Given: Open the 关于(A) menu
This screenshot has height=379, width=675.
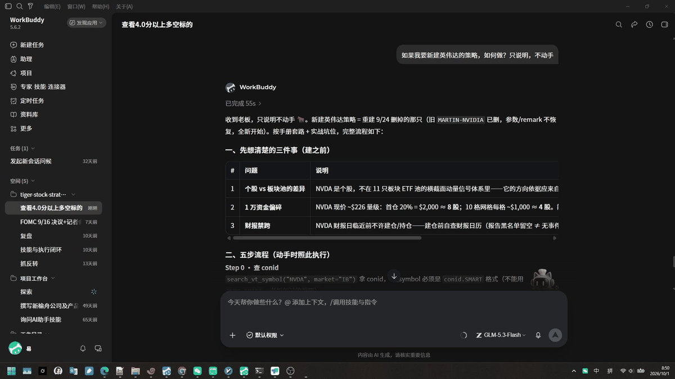Looking at the screenshot, I should tap(124, 7).
